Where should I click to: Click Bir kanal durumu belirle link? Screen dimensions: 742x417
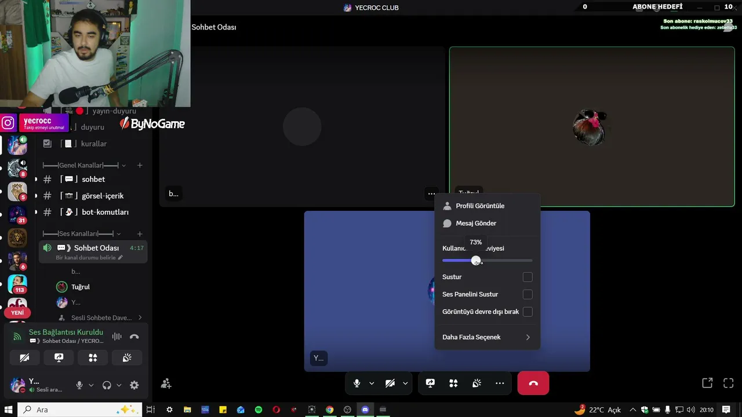pyautogui.click(x=89, y=258)
